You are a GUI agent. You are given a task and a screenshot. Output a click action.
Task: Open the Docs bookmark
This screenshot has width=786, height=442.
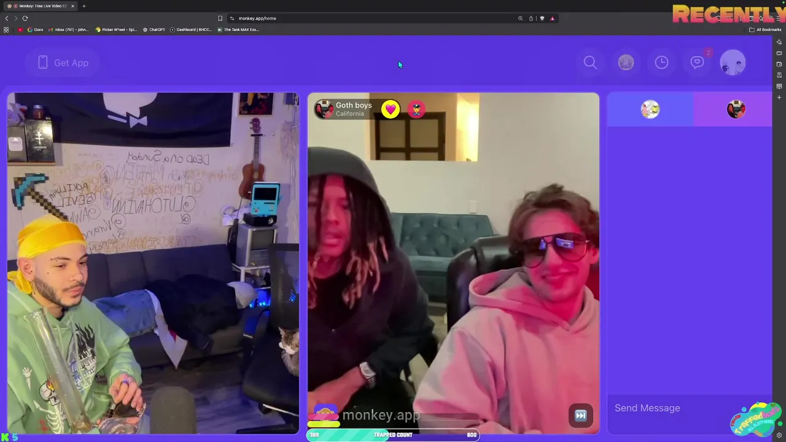point(36,29)
